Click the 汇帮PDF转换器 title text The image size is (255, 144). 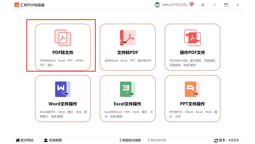pyautogui.click(x=32, y=5)
